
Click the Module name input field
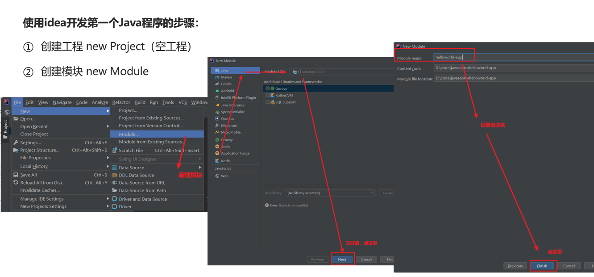514,57
